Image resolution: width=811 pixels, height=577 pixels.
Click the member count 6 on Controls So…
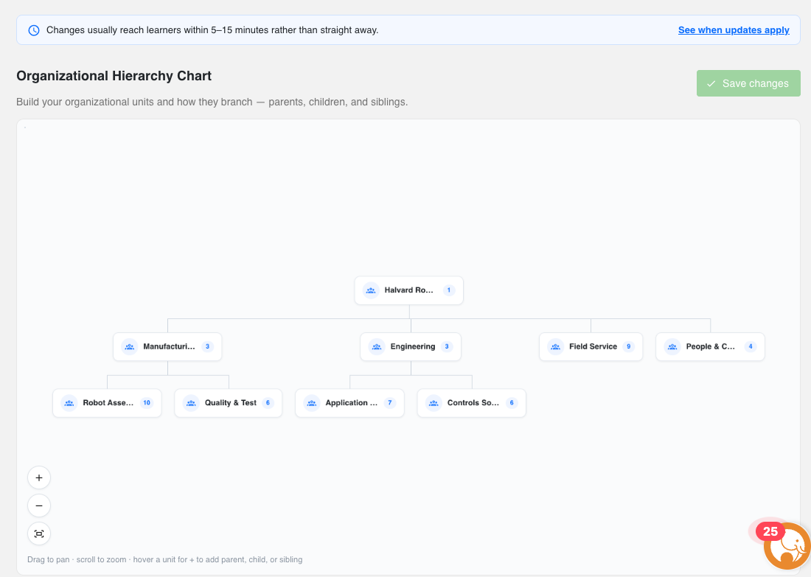(512, 403)
